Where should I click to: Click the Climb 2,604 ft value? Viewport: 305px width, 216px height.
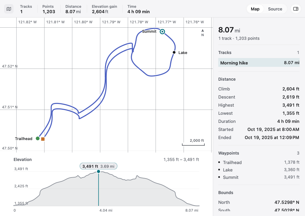[291, 89]
